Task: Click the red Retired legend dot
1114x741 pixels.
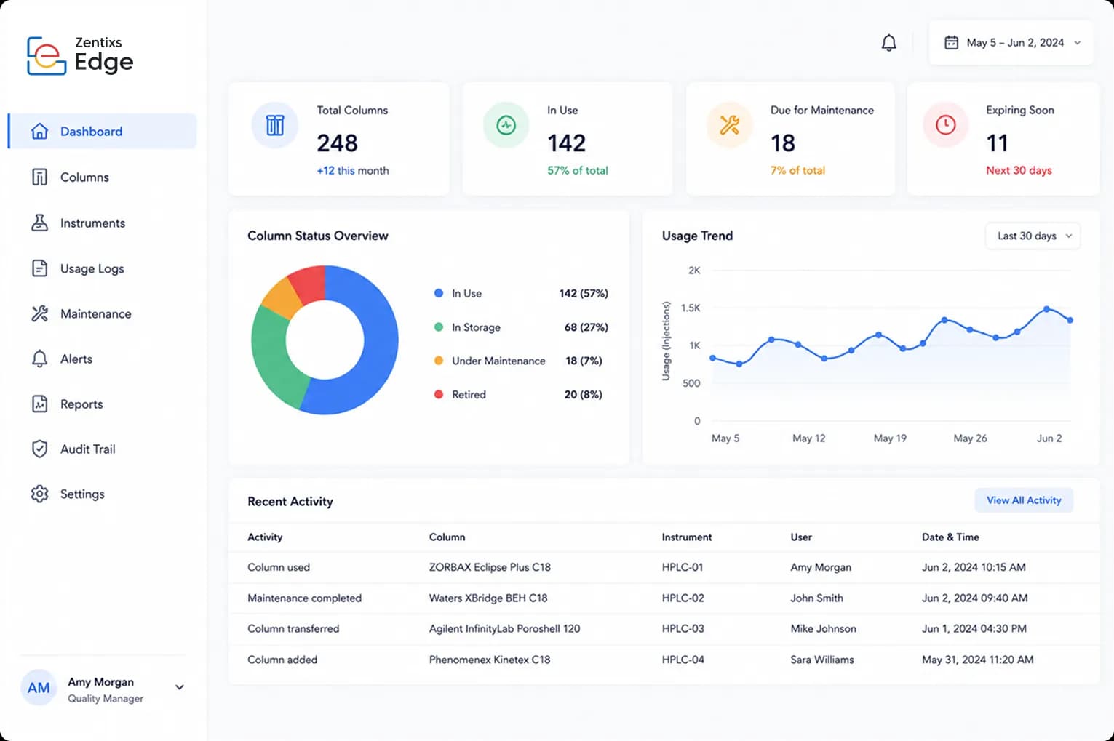Action: pos(439,394)
